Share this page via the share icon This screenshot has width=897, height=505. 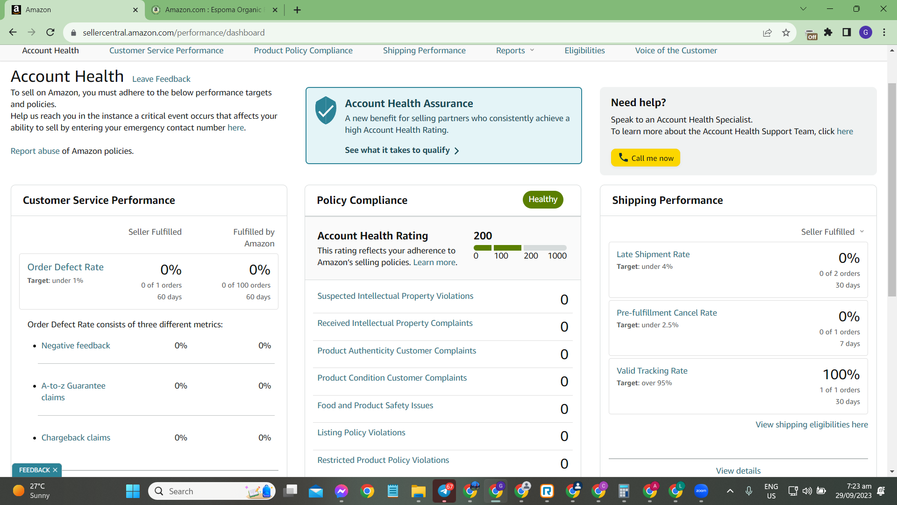click(x=767, y=32)
